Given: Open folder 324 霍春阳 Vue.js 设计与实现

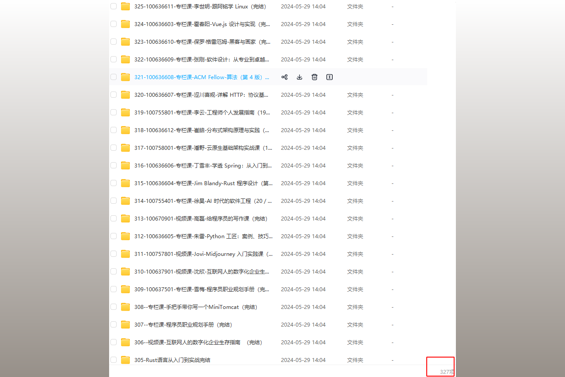Looking at the screenshot, I should (x=202, y=24).
